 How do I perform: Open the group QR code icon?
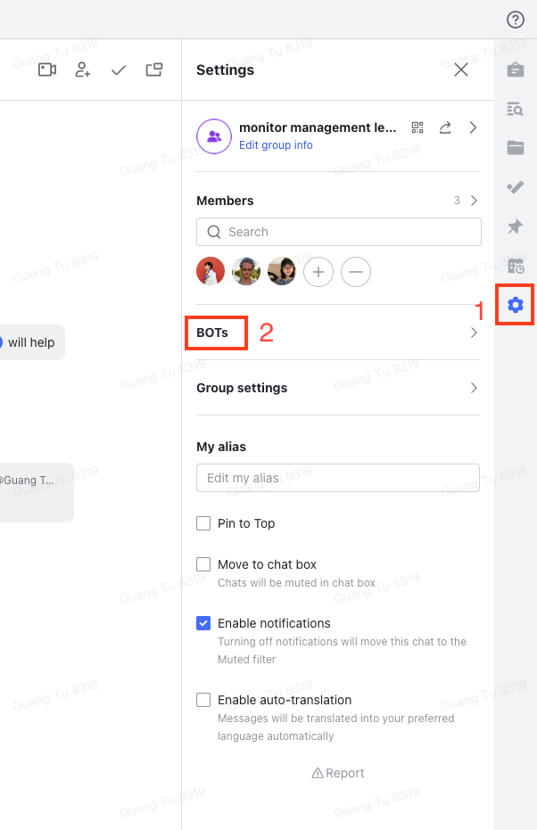point(417,127)
